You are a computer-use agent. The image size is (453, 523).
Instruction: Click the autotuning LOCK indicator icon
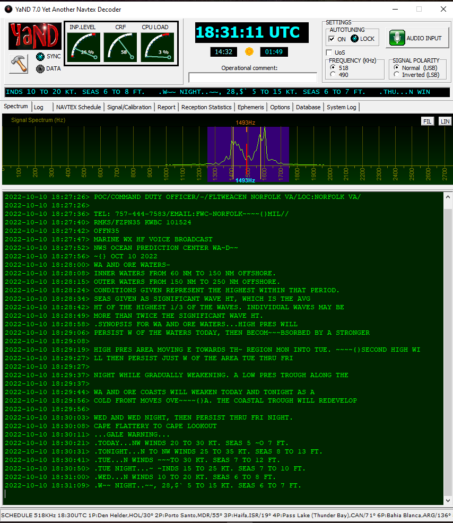(x=354, y=39)
